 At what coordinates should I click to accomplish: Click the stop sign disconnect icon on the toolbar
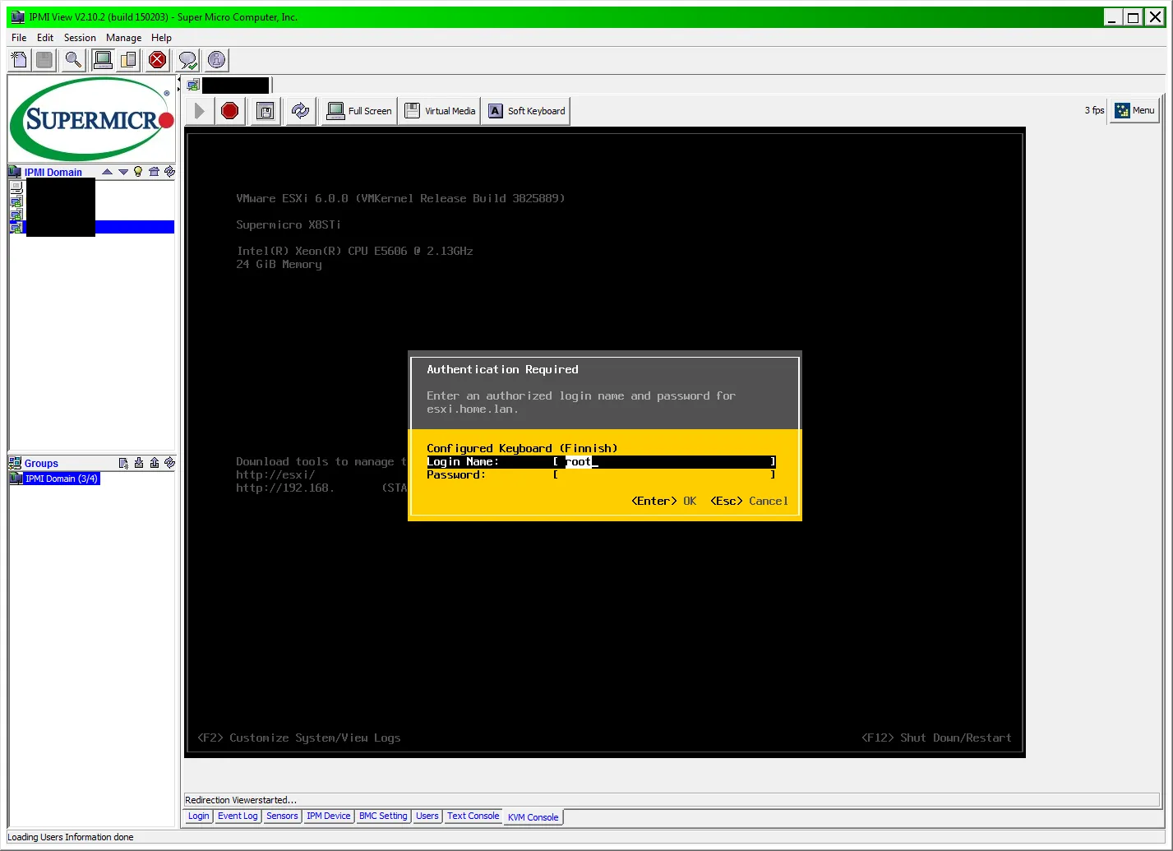pyautogui.click(x=157, y=59)
